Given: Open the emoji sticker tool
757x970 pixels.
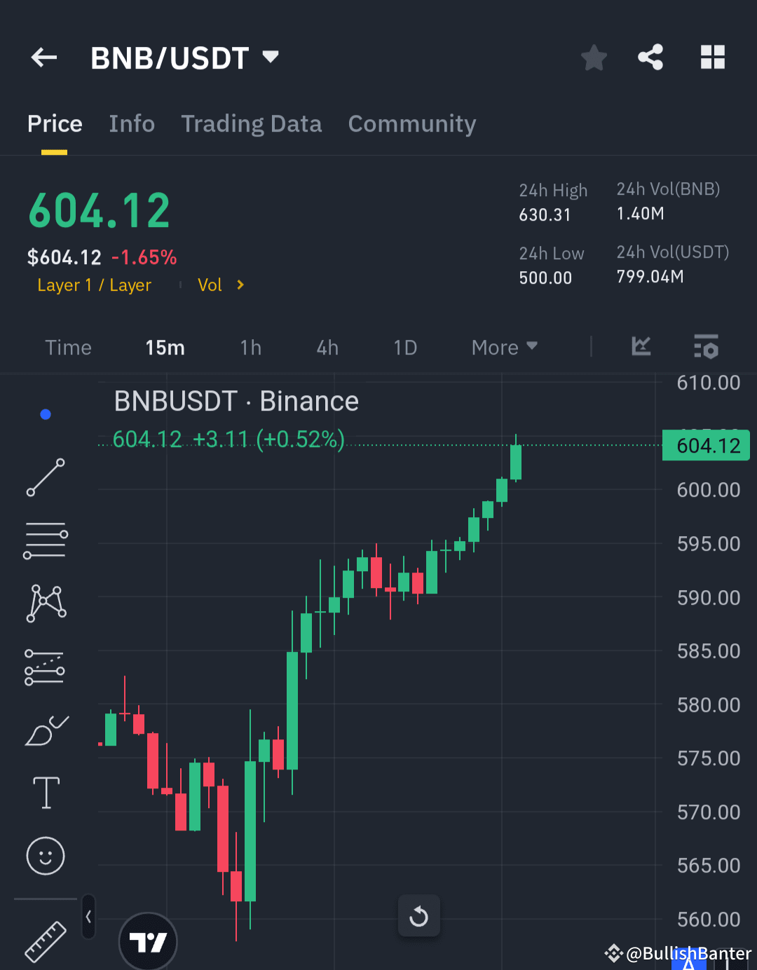Looking at the screenshot, I should coord(45,856).
